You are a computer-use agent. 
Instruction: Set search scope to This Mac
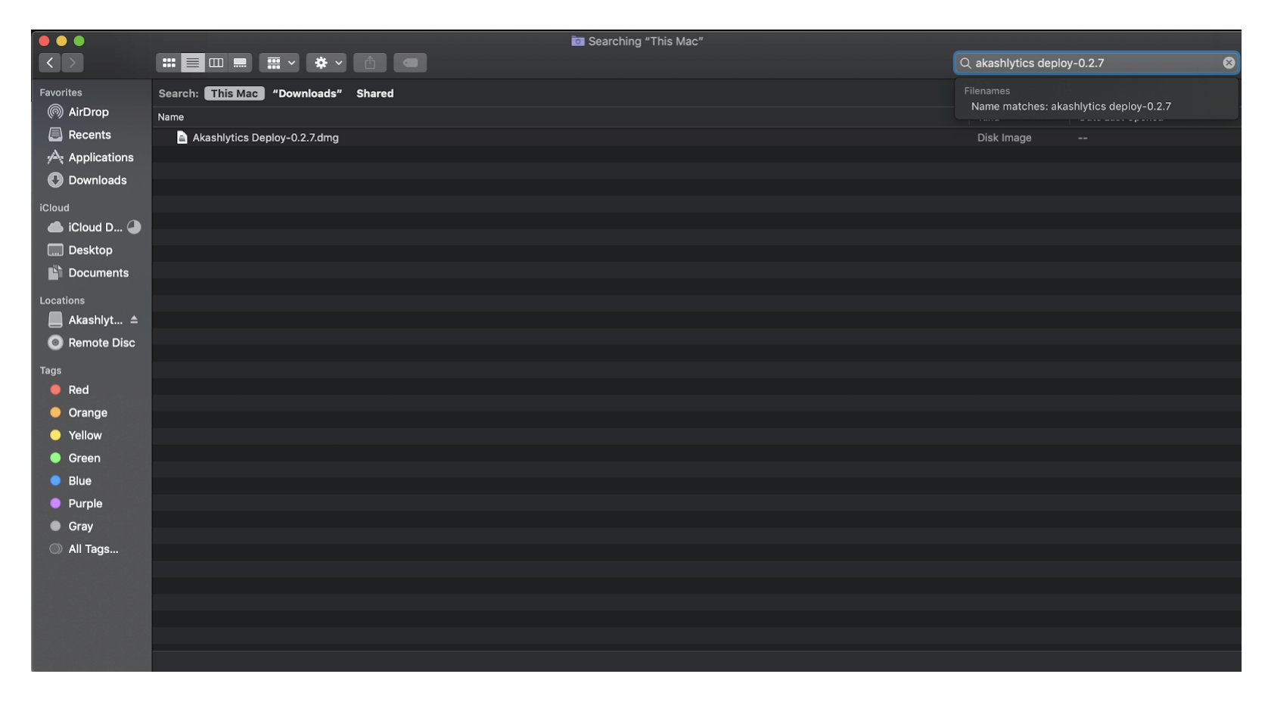(235, 94)
